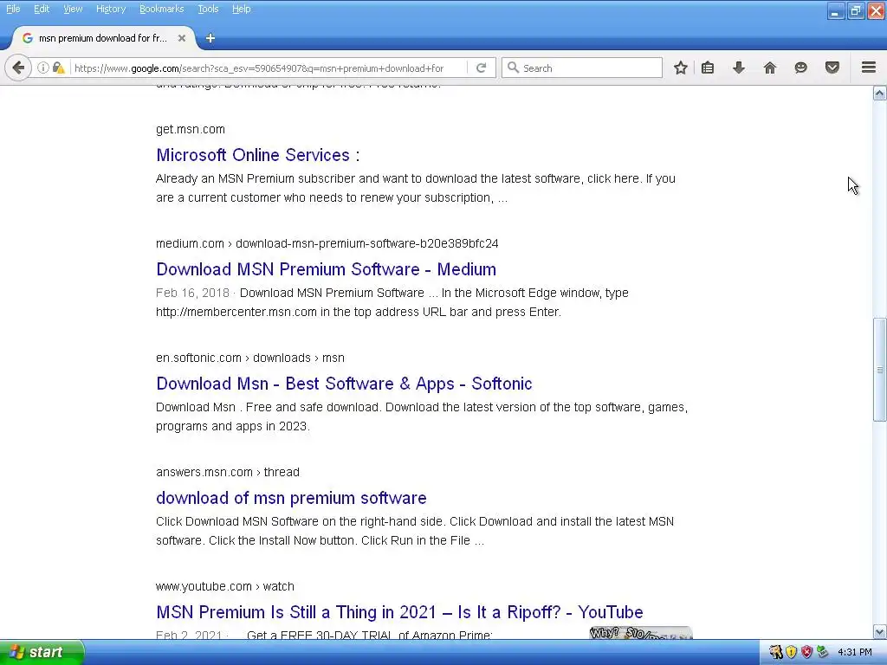Click the search magnifier icon in search box
Screen dimensions: 887x665
point(513,68)
